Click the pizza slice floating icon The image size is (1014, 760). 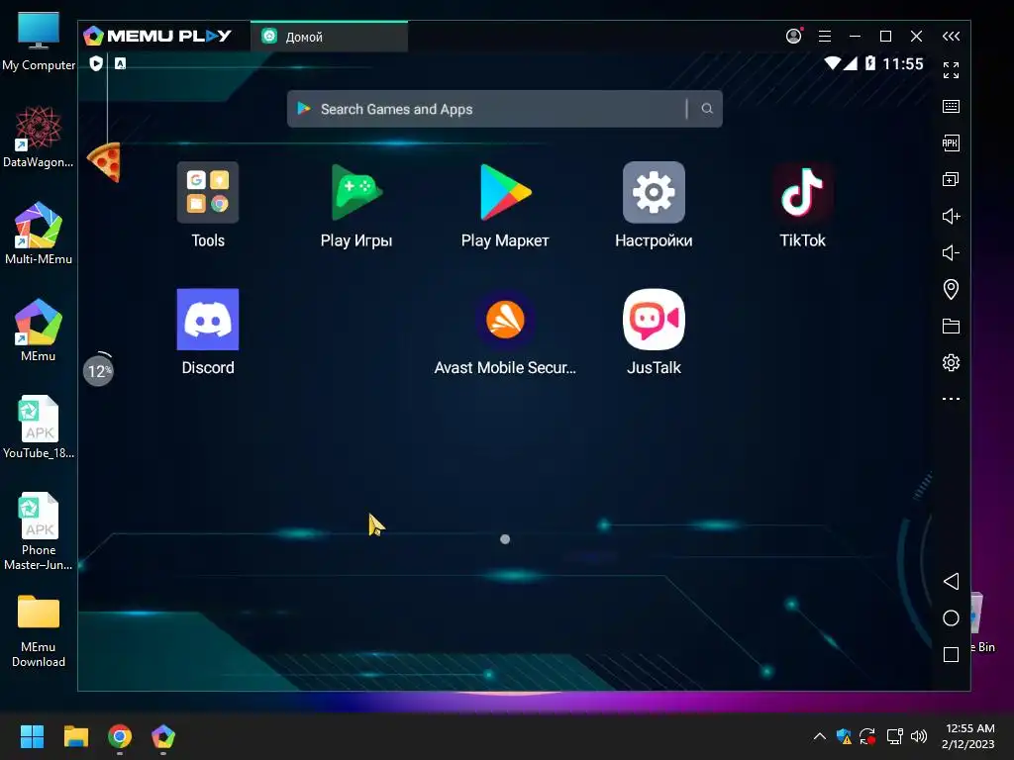(x=104, y=162)
